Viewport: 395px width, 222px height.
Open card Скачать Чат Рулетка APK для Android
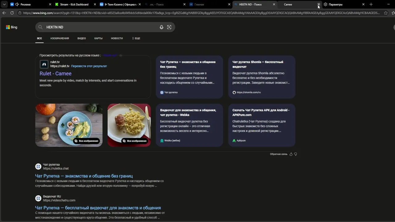262,125
